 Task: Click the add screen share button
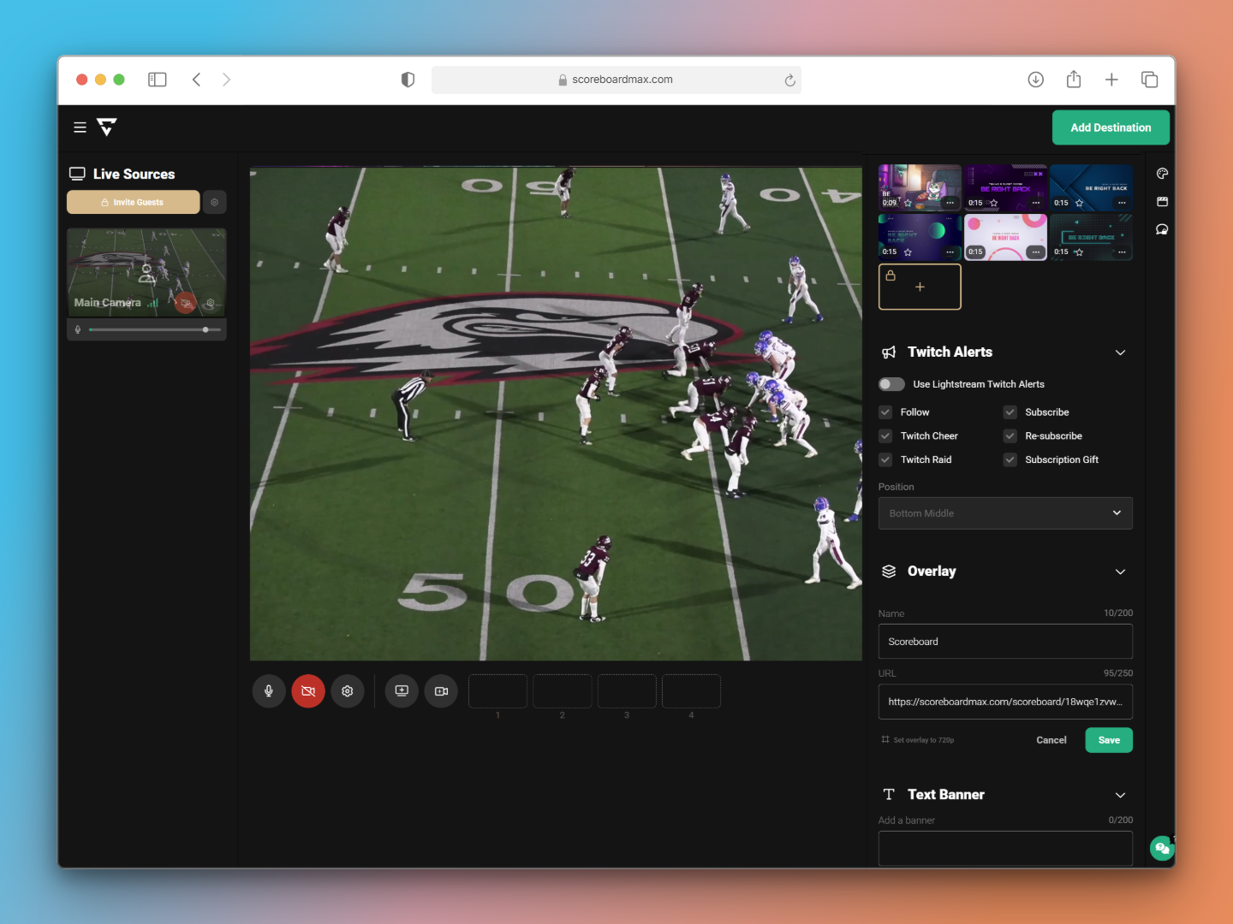point(402,691)
